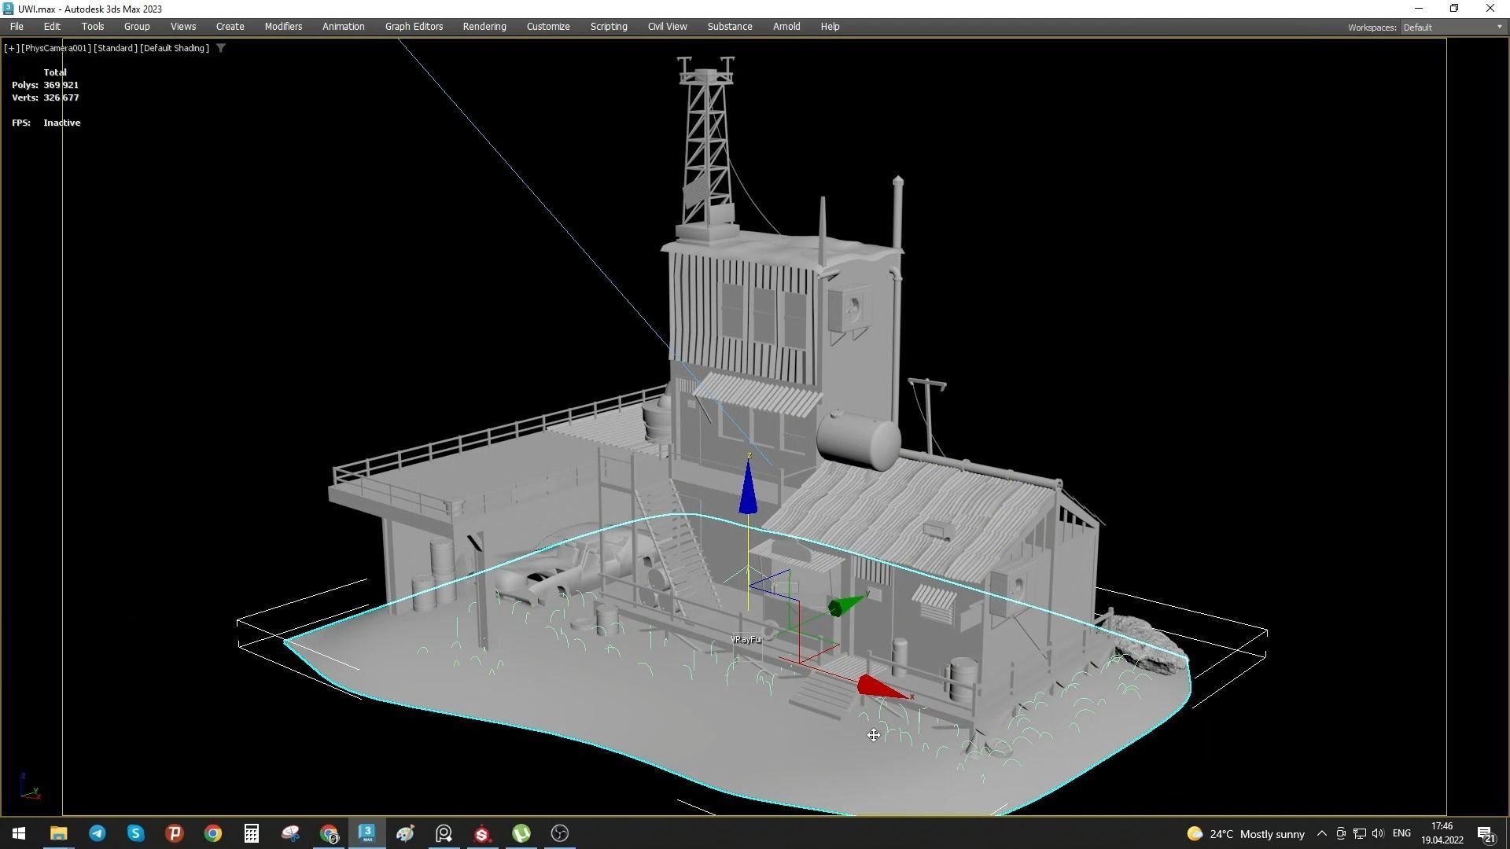1510x849 pixels.
Task: Open the Tools menu
Action: [93, 27]
